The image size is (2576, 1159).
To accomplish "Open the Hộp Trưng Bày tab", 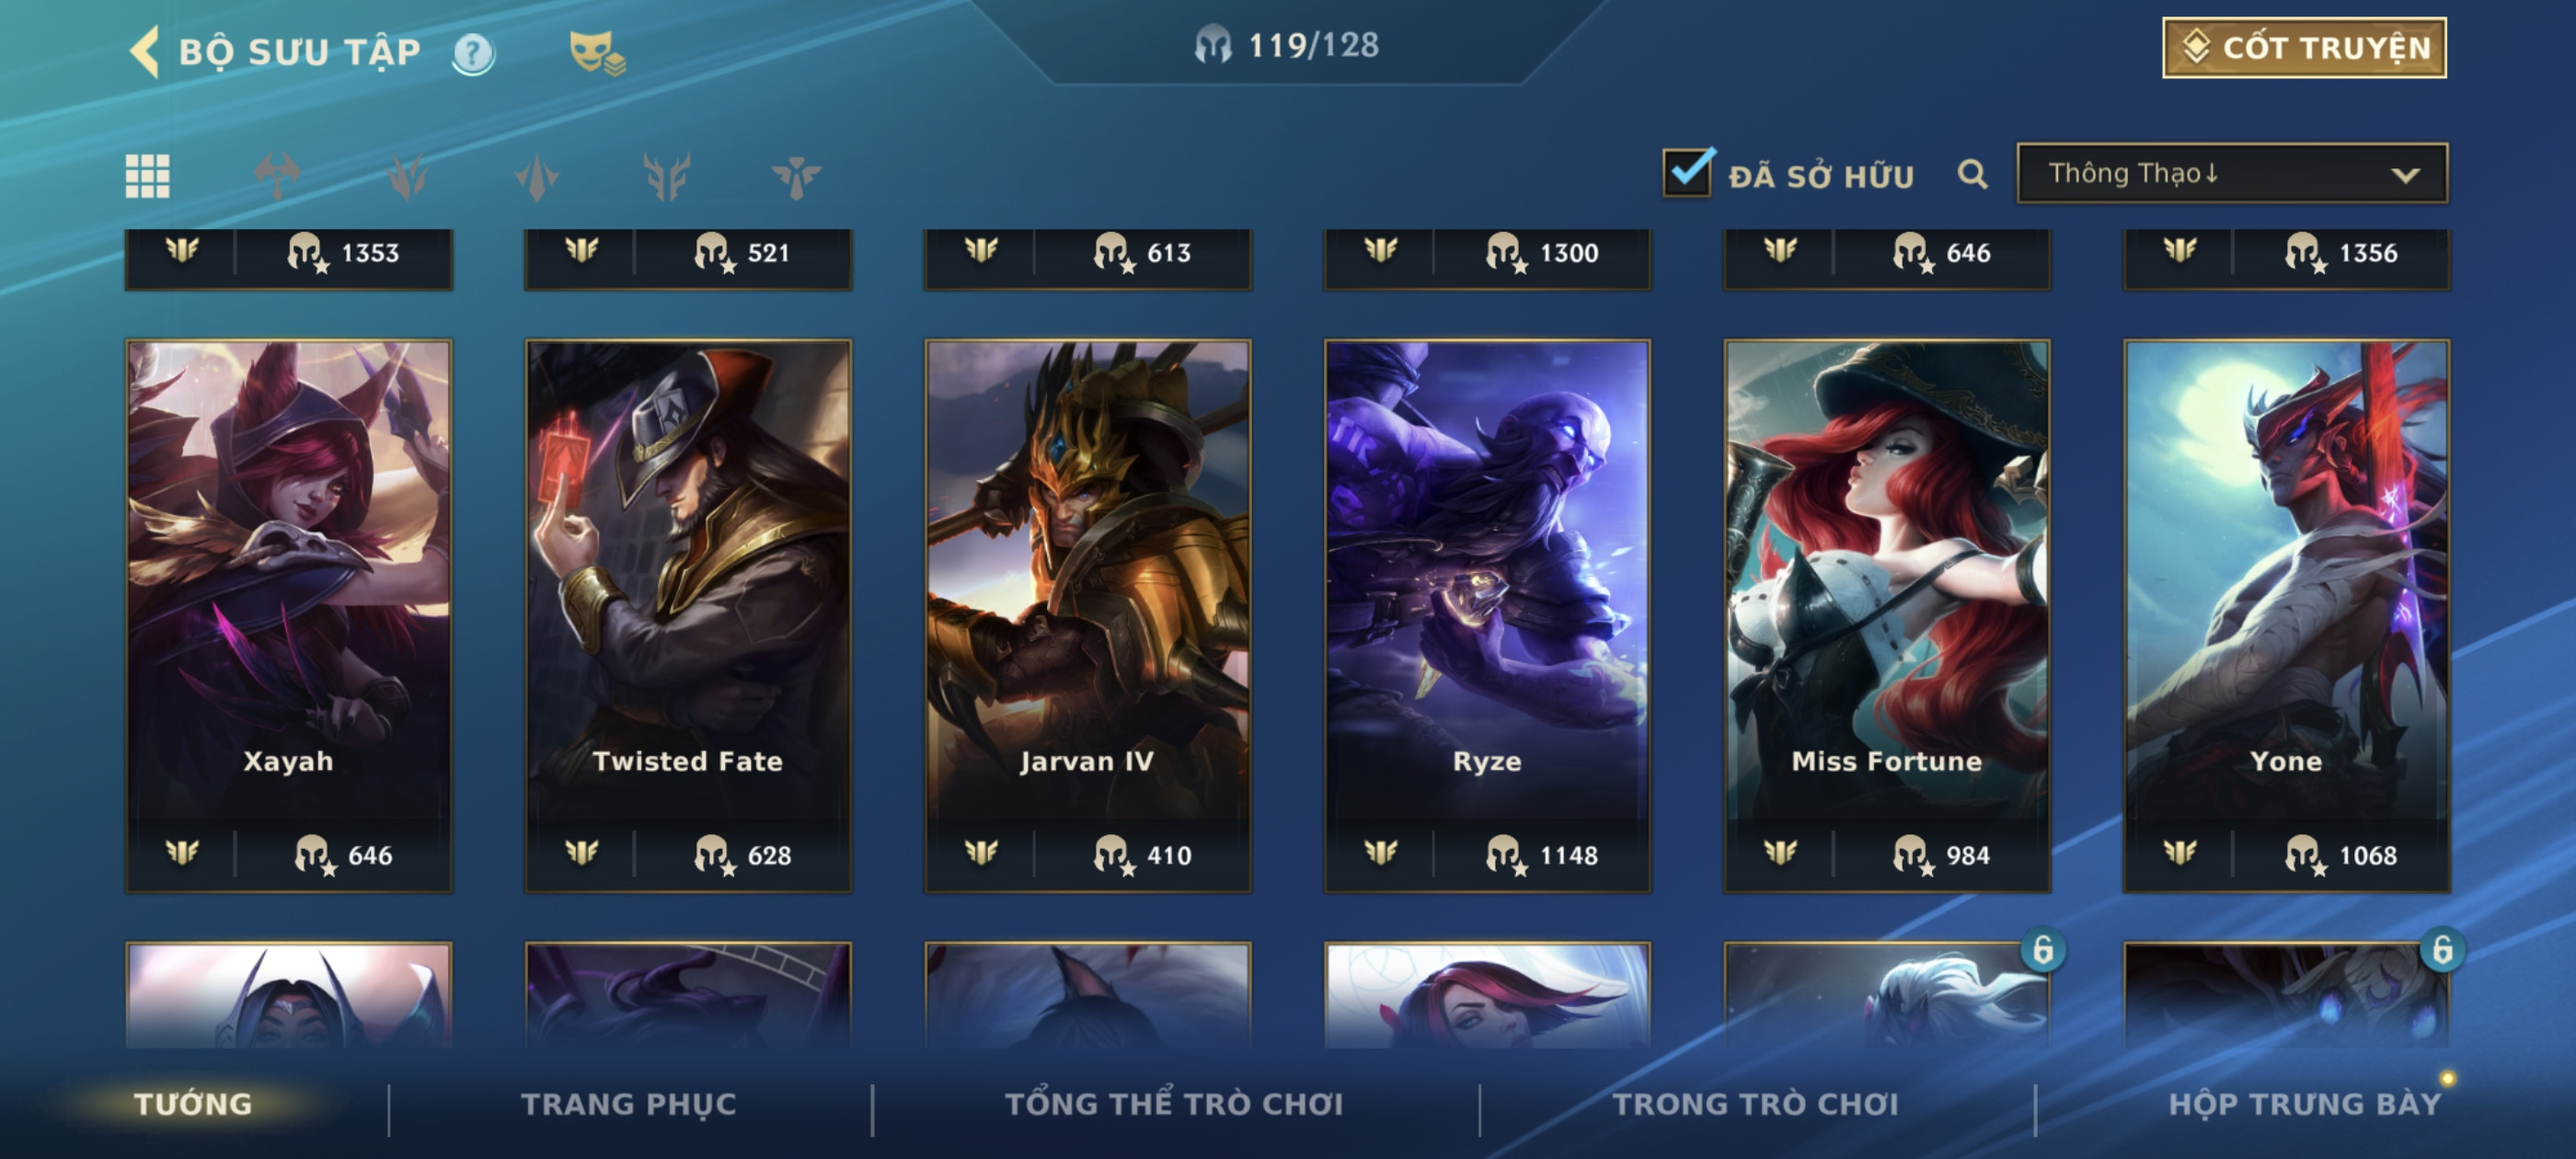I will (2304, 1103).
